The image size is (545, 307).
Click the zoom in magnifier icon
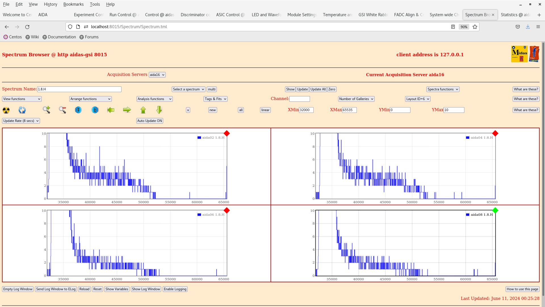click(x=46, y=110)
